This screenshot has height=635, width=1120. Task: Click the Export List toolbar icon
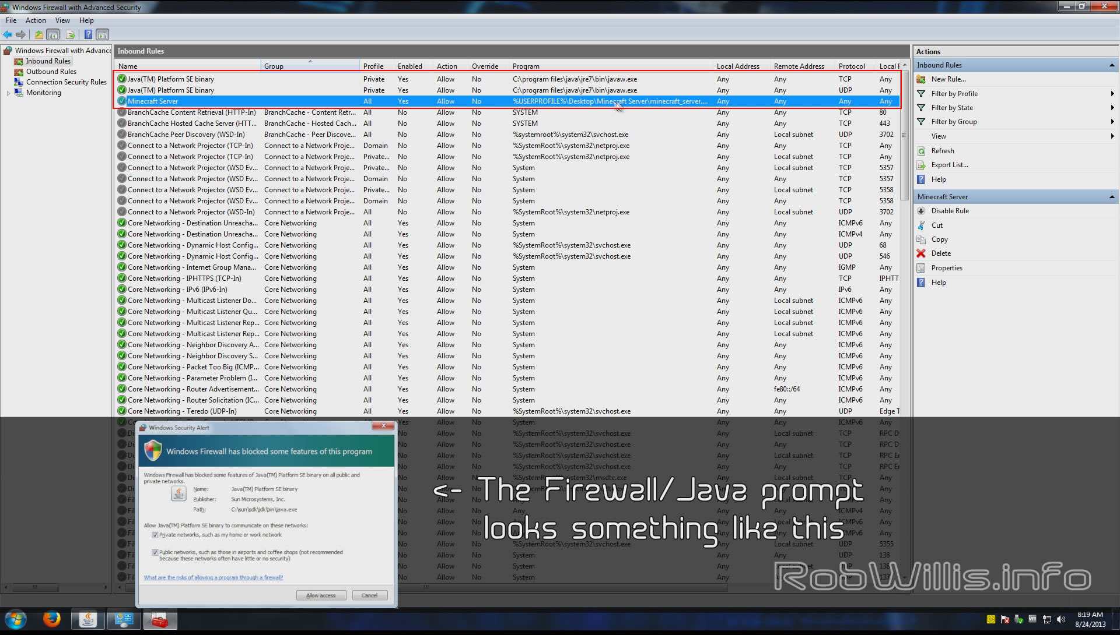coord(70,34)
